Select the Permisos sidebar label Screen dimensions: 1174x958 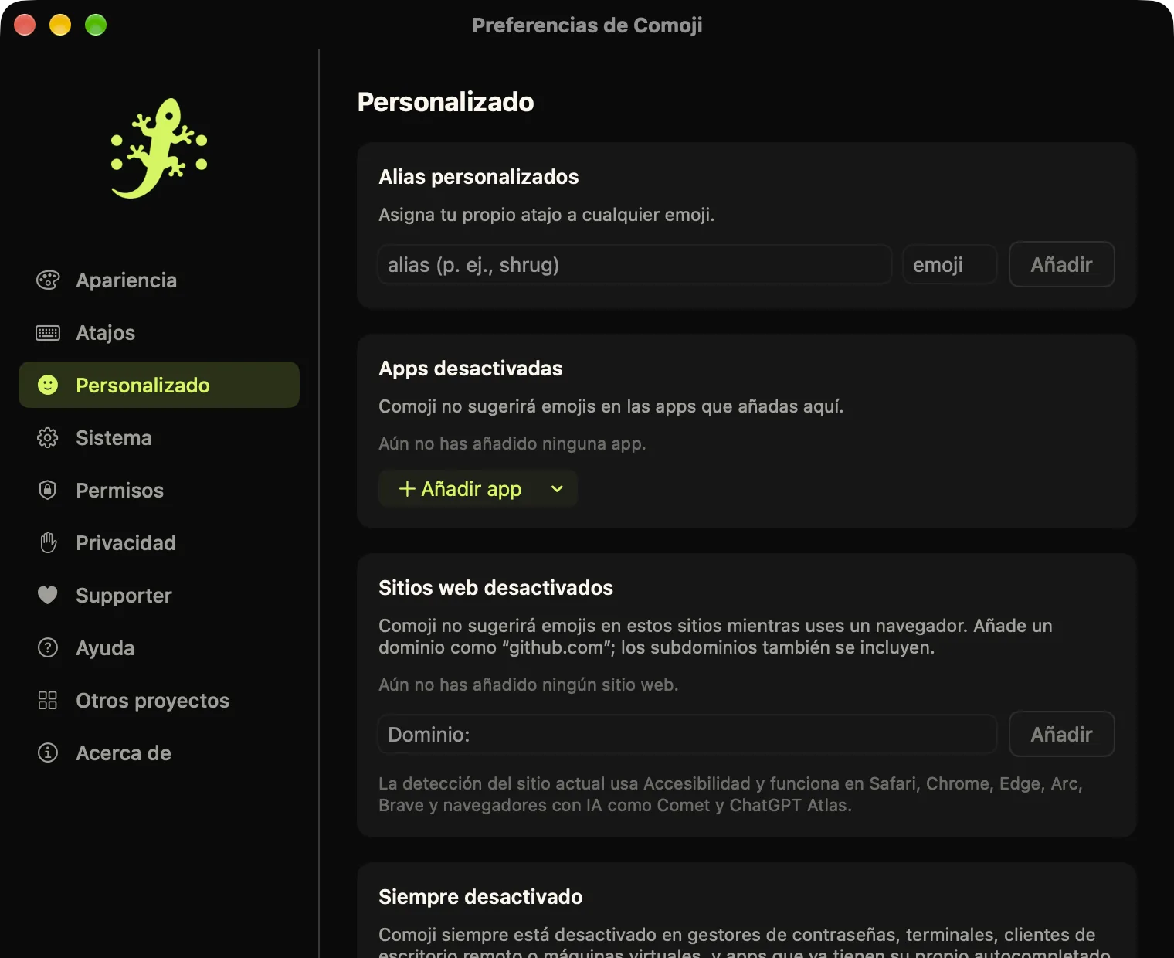coord(120,491)
